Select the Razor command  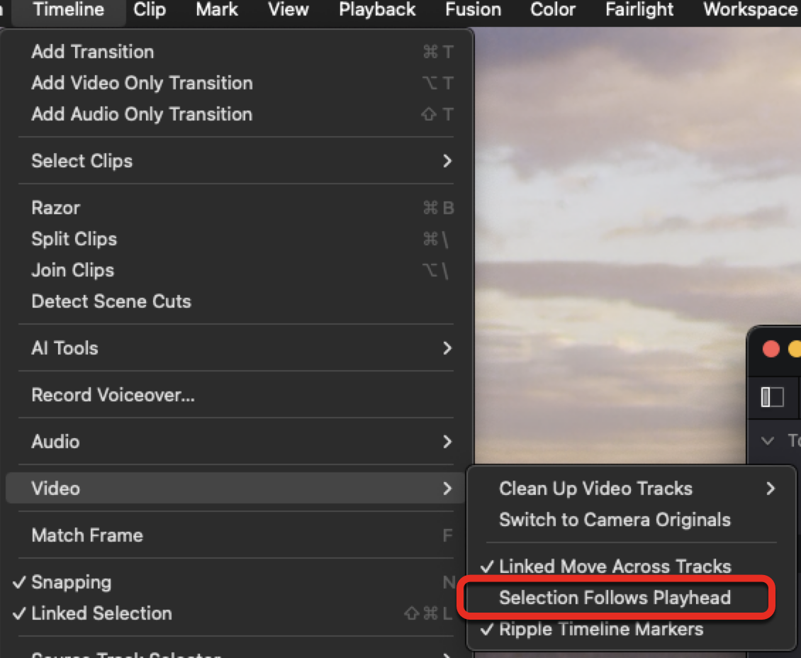235,208
